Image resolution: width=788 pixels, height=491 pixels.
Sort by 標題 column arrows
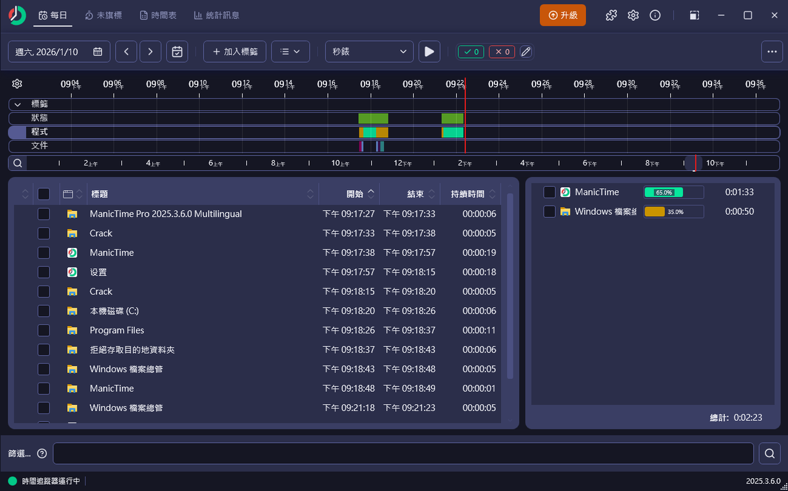[x=310, y=194]
